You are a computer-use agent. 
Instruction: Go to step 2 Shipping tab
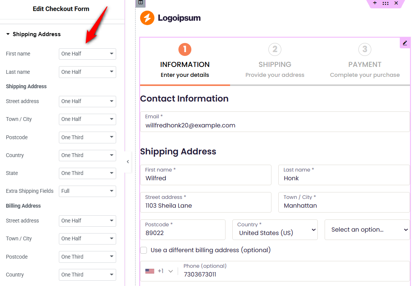tap(275, 61)
